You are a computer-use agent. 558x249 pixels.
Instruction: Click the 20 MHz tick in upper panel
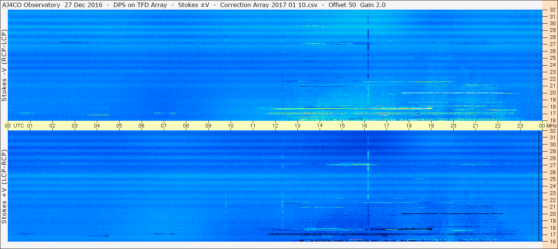click(x=552, y=93)
